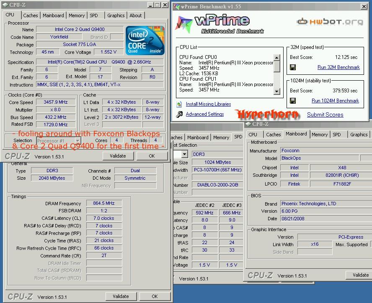Select Mainboard tab in SPD CPU-Z window

pyautogui.click(x=198, y=137)
